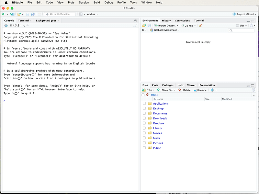View current working directory arrow icon
259x194 pixels.
point(28,26)
